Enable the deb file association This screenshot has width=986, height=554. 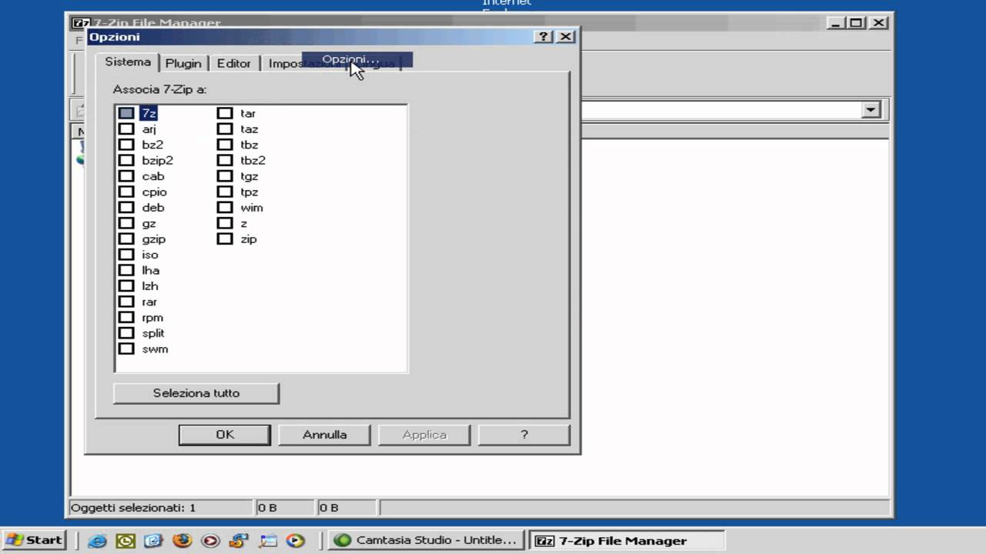coord(126,208)
